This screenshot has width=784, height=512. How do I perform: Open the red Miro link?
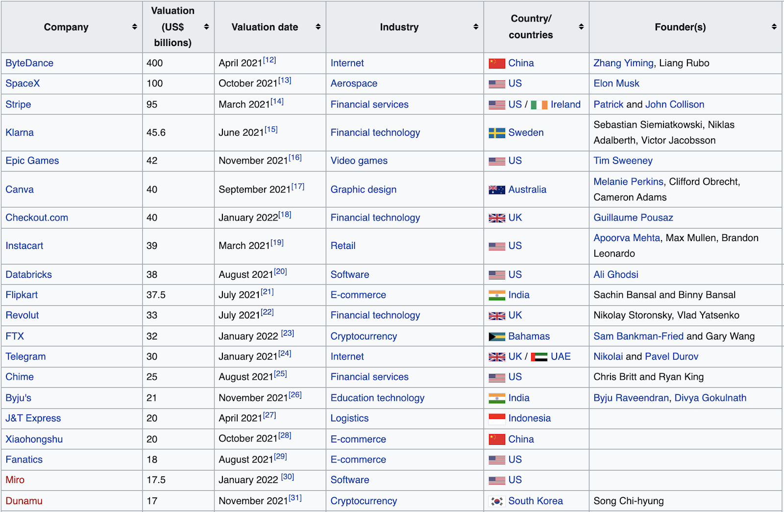[15, 480]
